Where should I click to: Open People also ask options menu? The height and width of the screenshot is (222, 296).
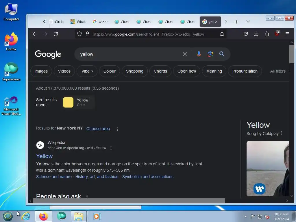[x=87, y=196]
